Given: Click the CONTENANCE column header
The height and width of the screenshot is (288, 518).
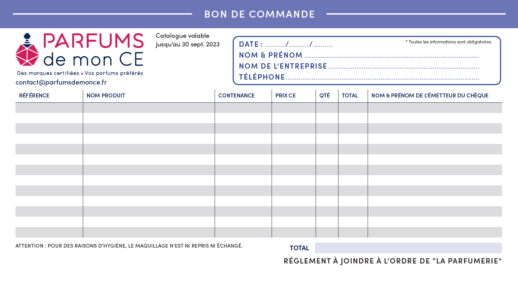Looking at the screenshot, I should pyautogui.click(x=236, y=96).
